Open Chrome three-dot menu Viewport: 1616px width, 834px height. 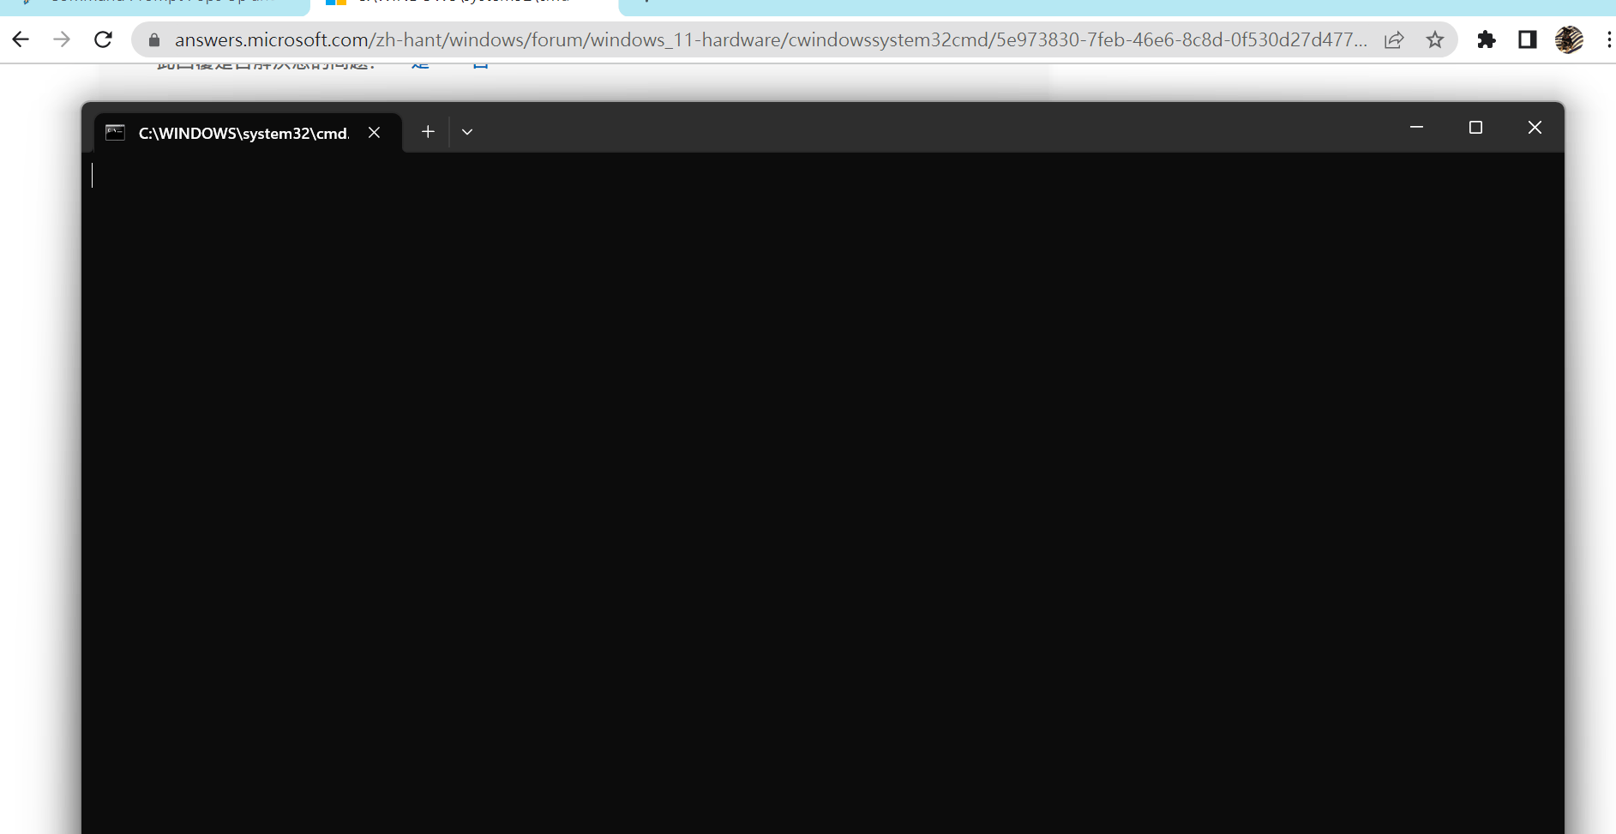click(1608, 39)
